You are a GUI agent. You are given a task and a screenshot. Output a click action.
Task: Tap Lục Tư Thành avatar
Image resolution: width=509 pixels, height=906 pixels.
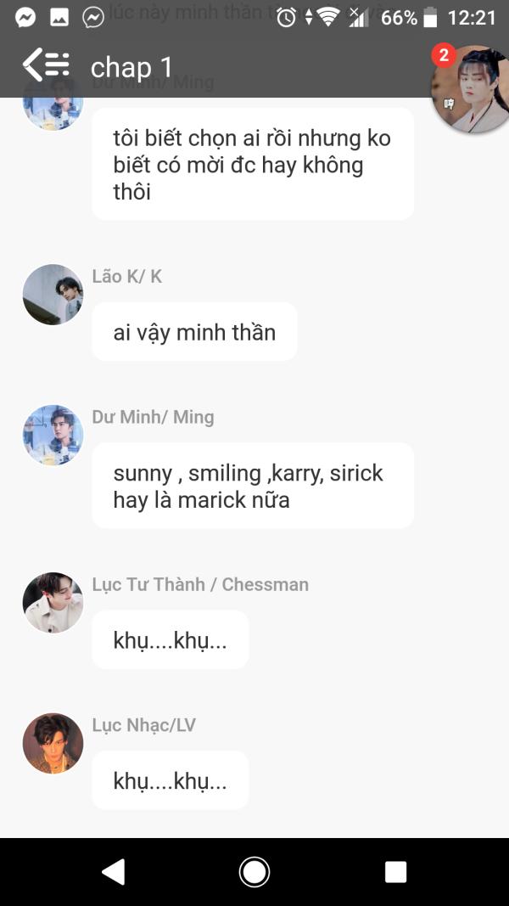tap(53, 603)
